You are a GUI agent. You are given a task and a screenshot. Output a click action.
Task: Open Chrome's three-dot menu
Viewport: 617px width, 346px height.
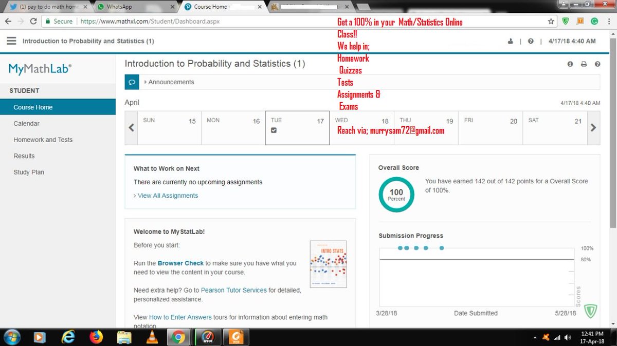(608, 22)
